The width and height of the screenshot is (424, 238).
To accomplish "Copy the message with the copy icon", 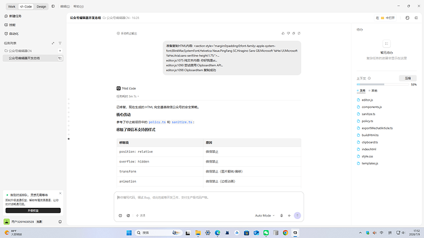I will click(x=294, y=33).
